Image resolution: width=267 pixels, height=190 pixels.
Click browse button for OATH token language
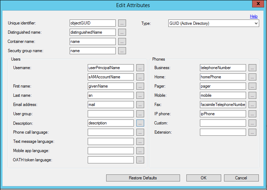[x=140, y=160]
